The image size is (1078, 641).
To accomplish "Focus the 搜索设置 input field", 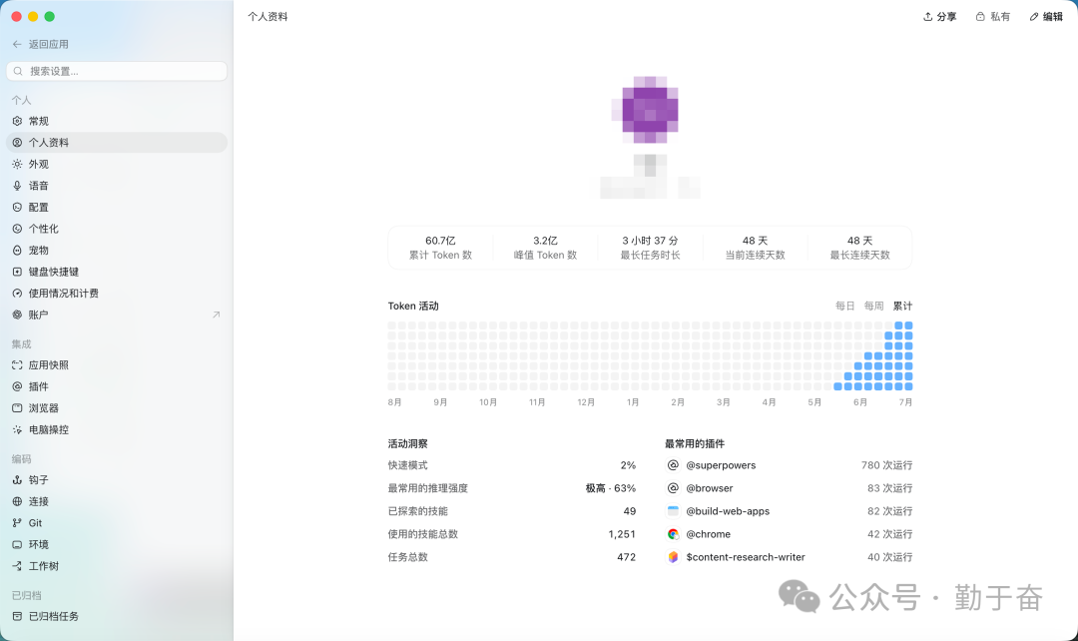I will tap(117, 71).
